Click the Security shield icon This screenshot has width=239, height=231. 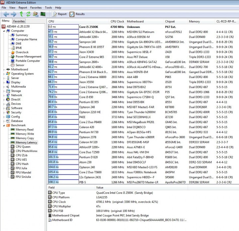pyautogui.click(x=8, y=112)
